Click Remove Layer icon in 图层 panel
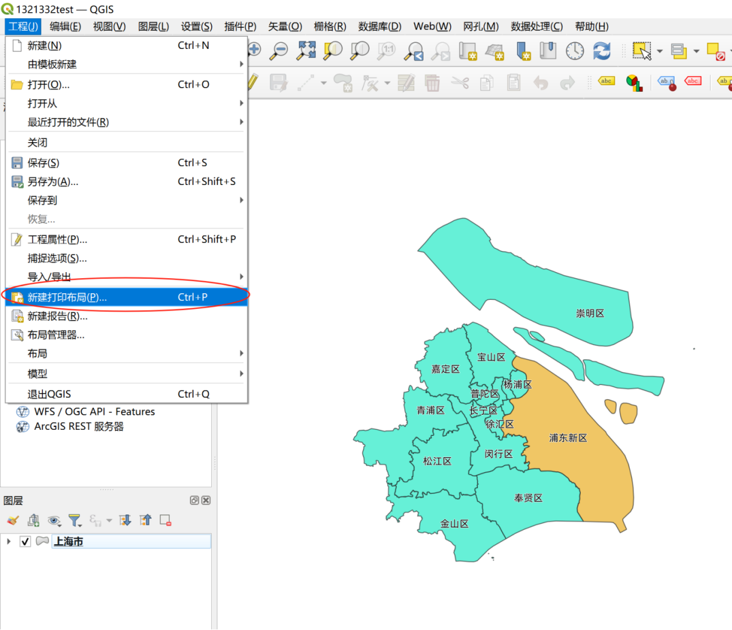 click(x=165, y=520)
